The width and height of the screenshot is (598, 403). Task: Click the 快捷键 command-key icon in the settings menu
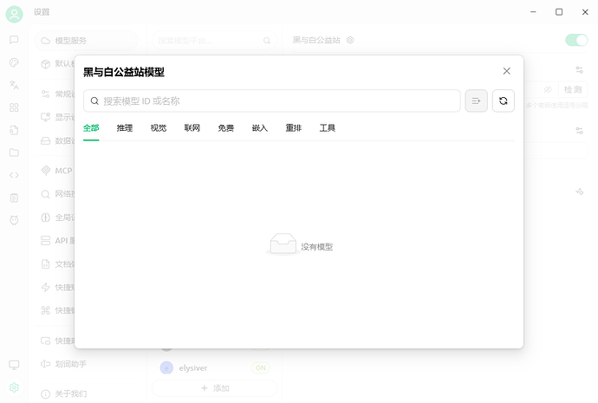point(45,310)
